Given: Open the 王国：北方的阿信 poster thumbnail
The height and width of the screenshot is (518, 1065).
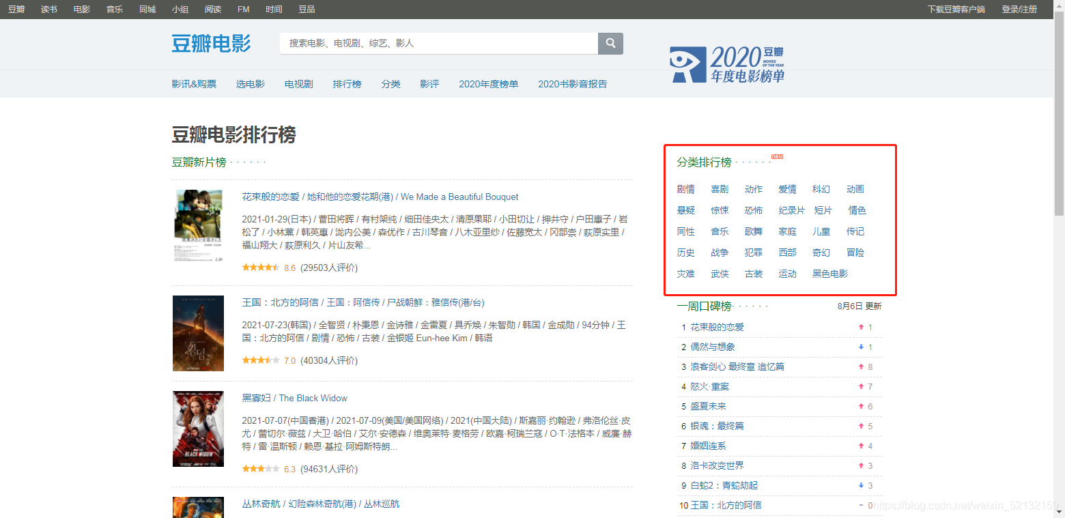Looking at the screenshot, I should click(x=199, y=333).
